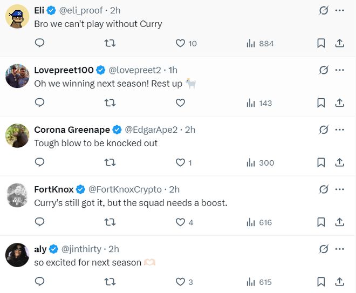
Task: Open more options on Eli's tweet
Action: coord(340,10)
